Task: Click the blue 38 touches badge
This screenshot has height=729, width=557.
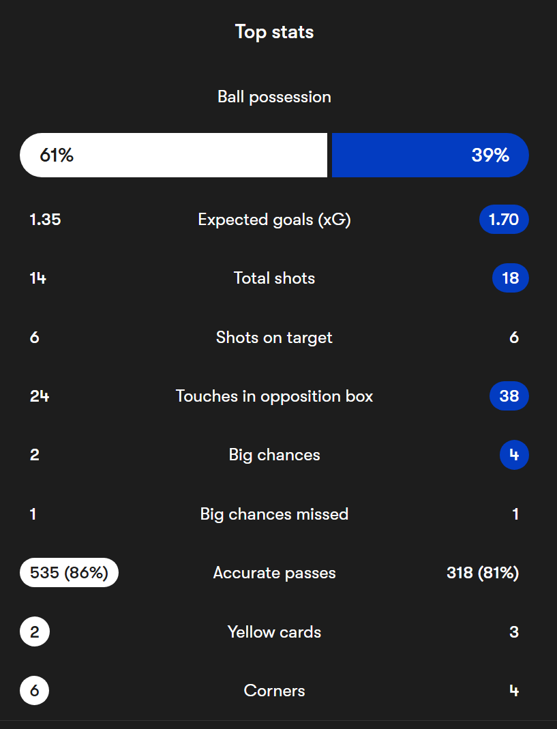Action: tap(509, 396)
